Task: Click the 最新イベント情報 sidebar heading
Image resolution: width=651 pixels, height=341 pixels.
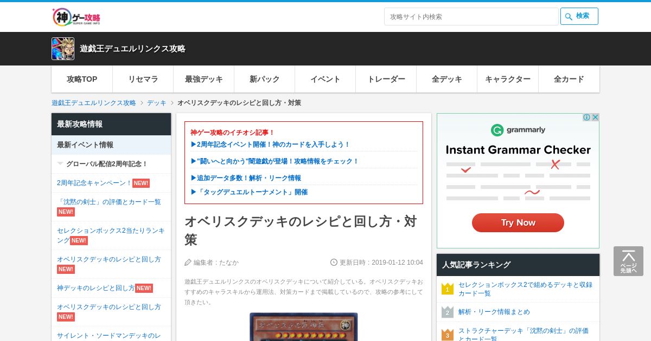Action: [111, 145]
